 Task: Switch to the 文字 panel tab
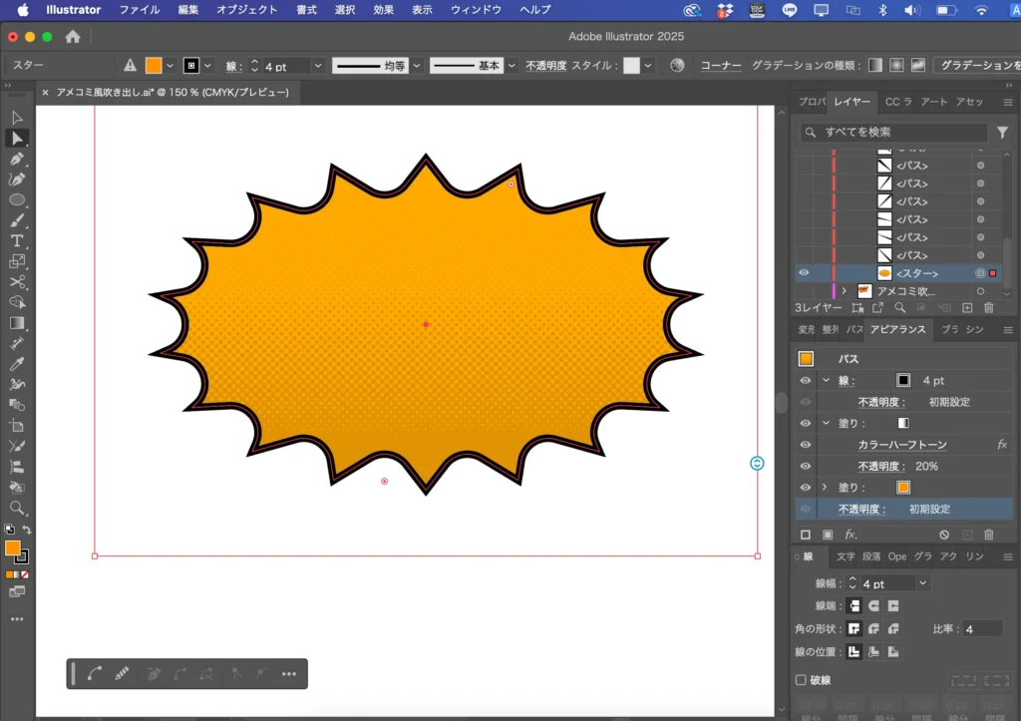point(846,556)
